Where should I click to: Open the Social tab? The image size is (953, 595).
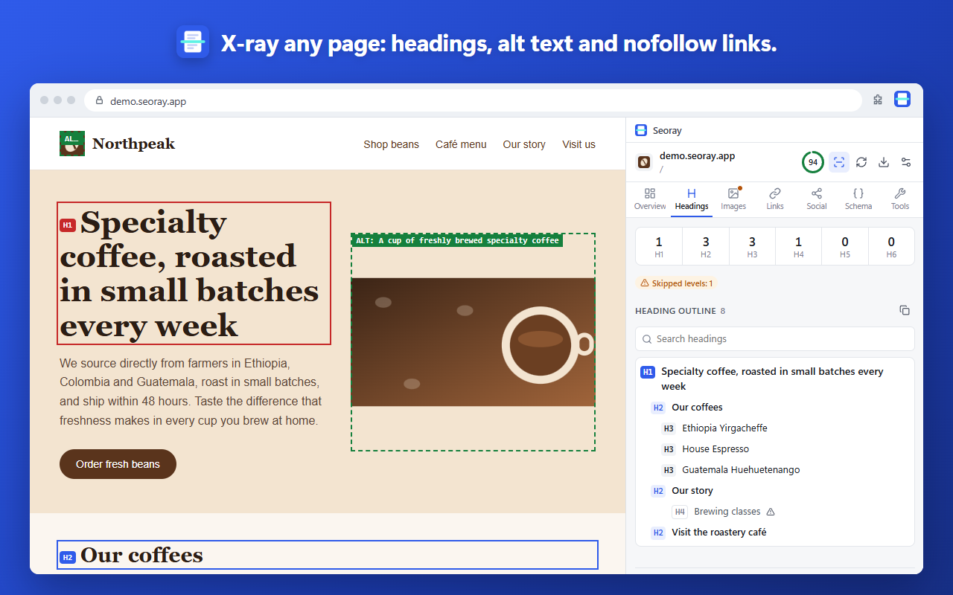[x=817, y=199]
